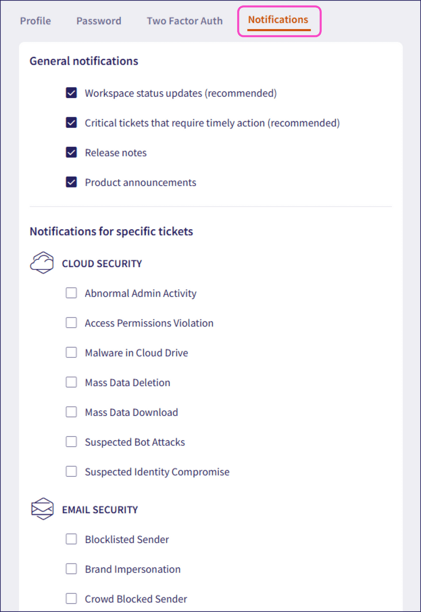
Task: Uncheck Critical tickets requiring timely action
Action: coord(71,122)
